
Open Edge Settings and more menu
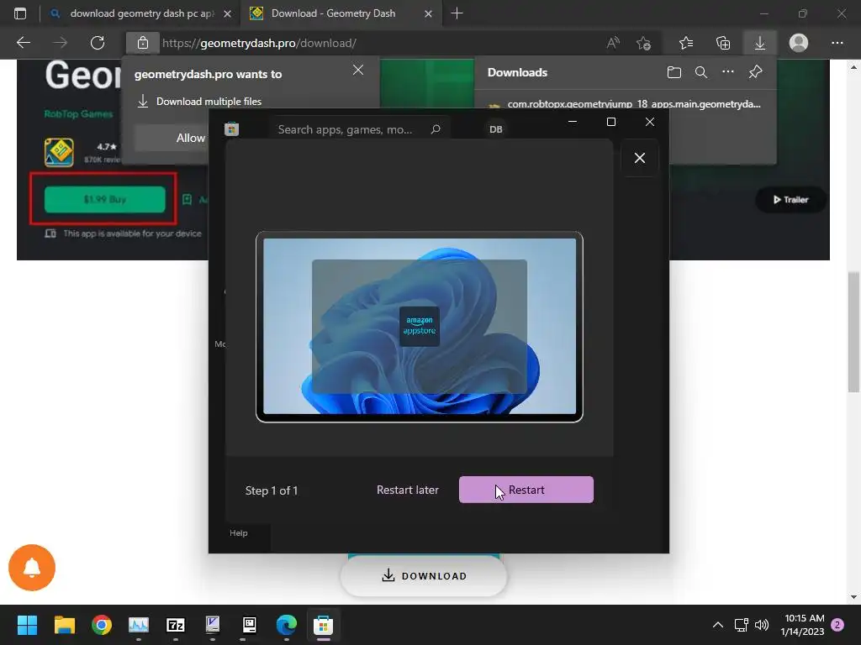click(837, 43)
